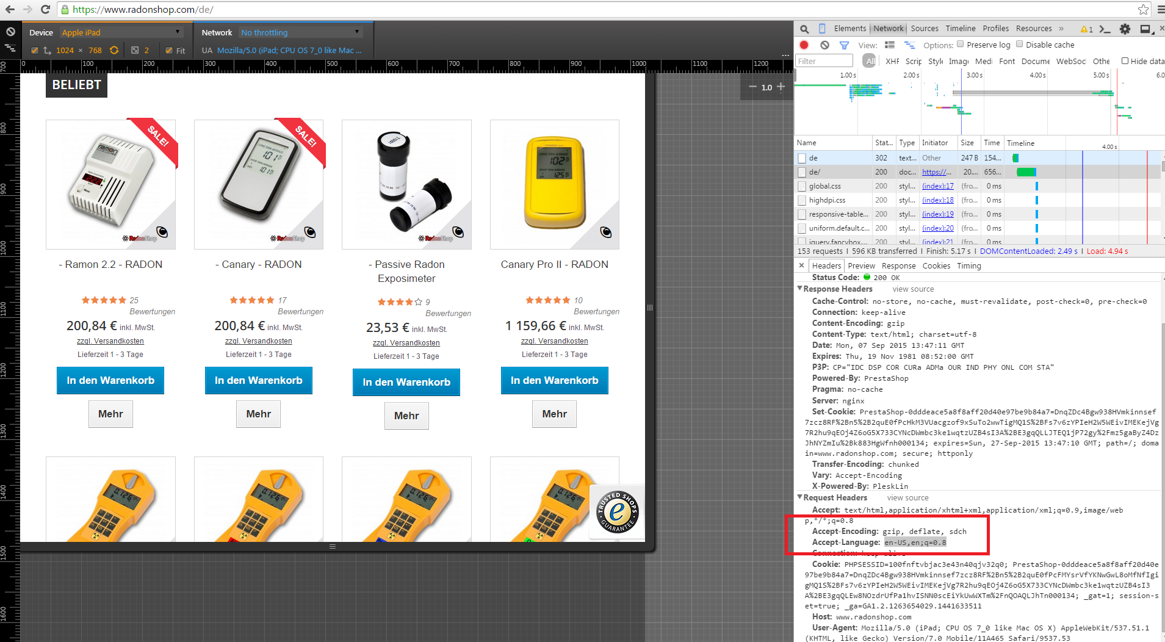The image size is (1165, 642).
Task: Open the console drawer icon in DevTools
Action: (1105, 29)
